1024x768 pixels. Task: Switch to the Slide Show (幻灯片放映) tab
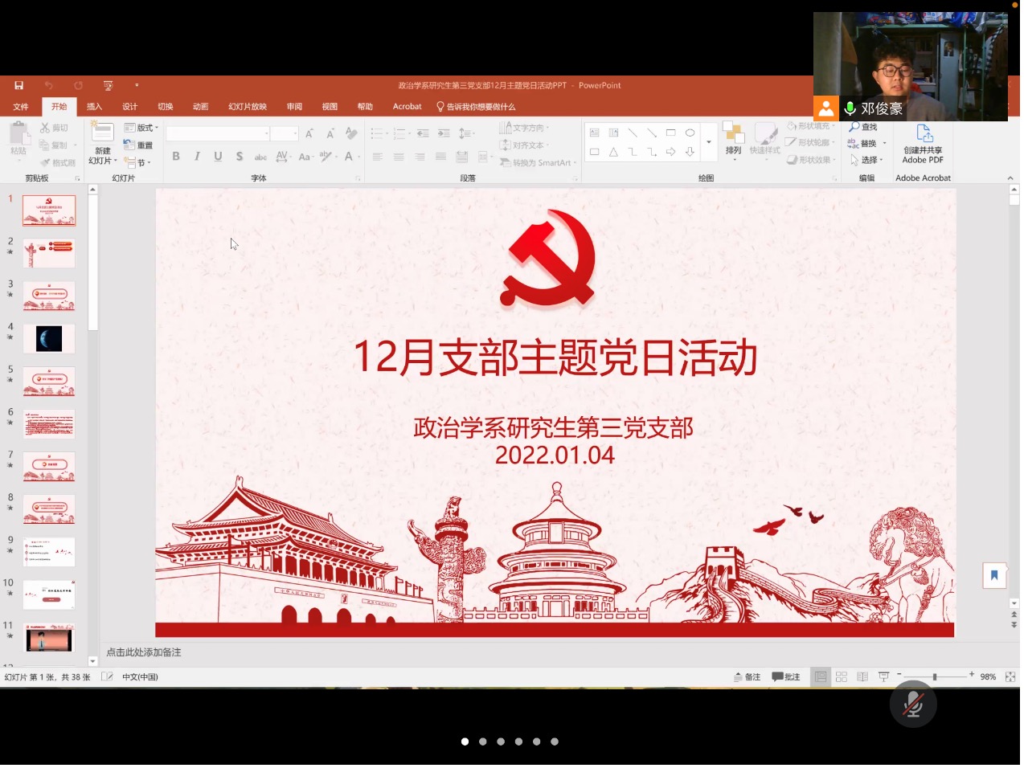pyautogui.click(x=247, y=107)
